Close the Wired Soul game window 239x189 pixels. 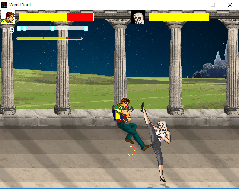point(230,5)
